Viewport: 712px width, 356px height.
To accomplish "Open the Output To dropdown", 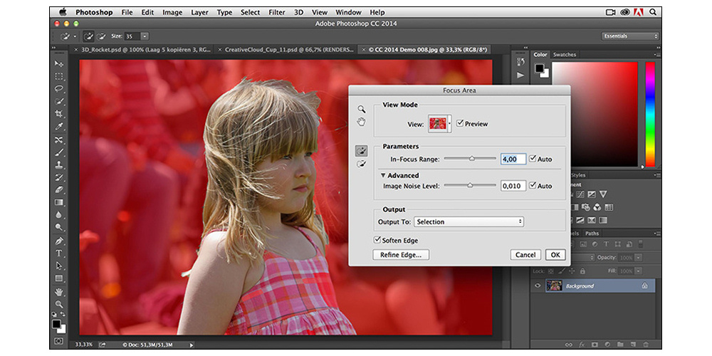I will point(470,222).
